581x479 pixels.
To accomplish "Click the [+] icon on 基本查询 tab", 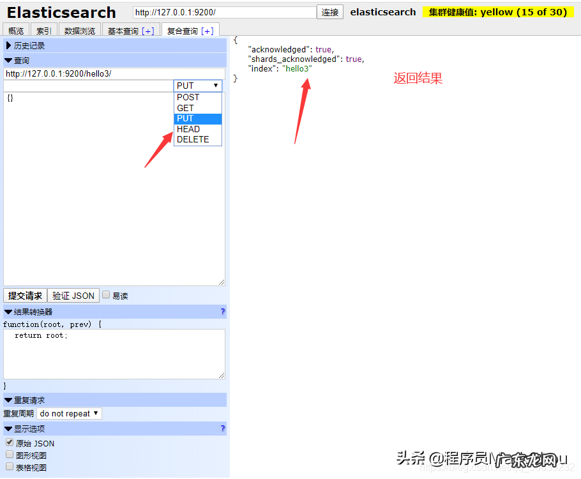I will tap(147, 31).
